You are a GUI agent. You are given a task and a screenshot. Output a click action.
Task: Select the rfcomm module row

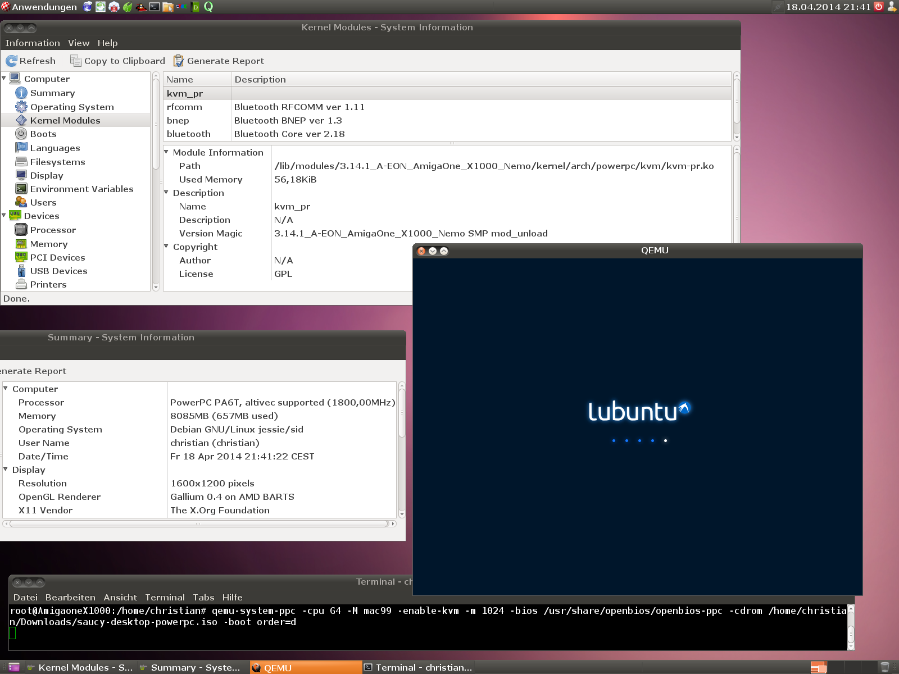(184, 107)
